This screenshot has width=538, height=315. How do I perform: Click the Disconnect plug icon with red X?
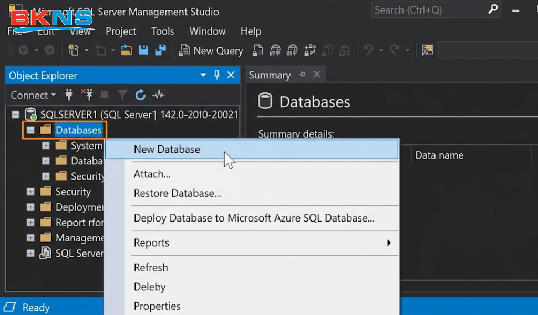point(87,94)
